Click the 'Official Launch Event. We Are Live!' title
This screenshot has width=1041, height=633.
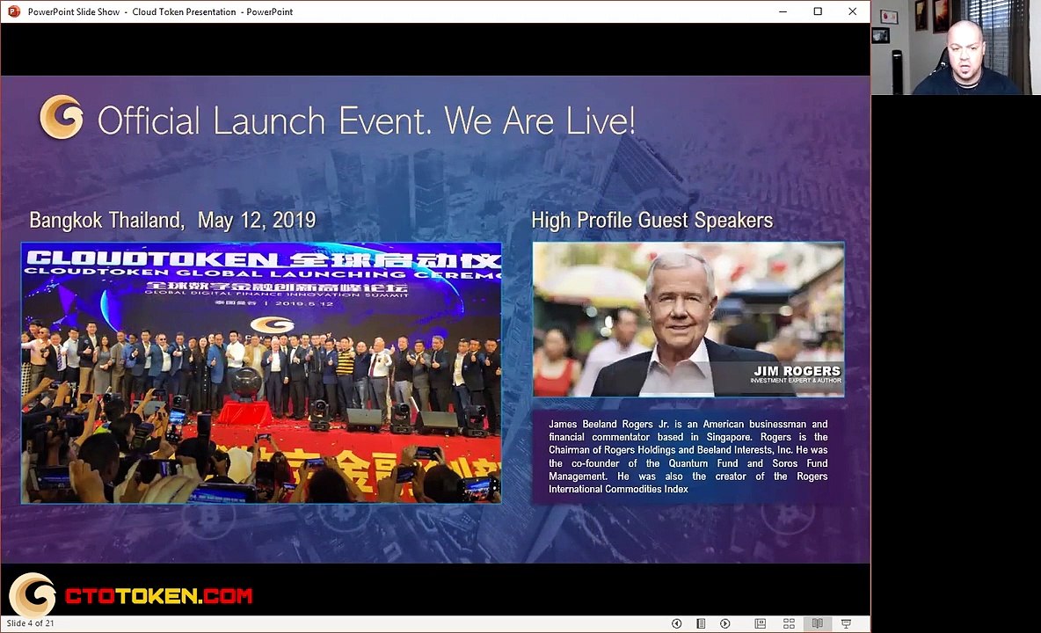pyautogui.click(x=366, y=120)
